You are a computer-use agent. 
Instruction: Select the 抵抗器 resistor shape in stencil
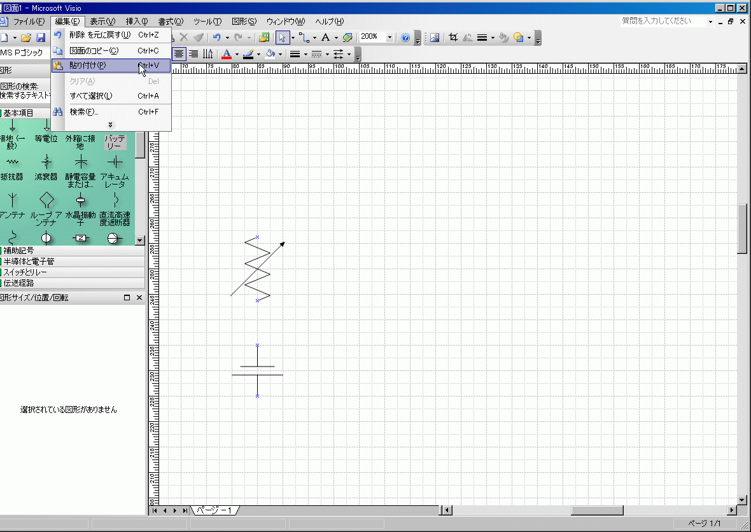12,167
